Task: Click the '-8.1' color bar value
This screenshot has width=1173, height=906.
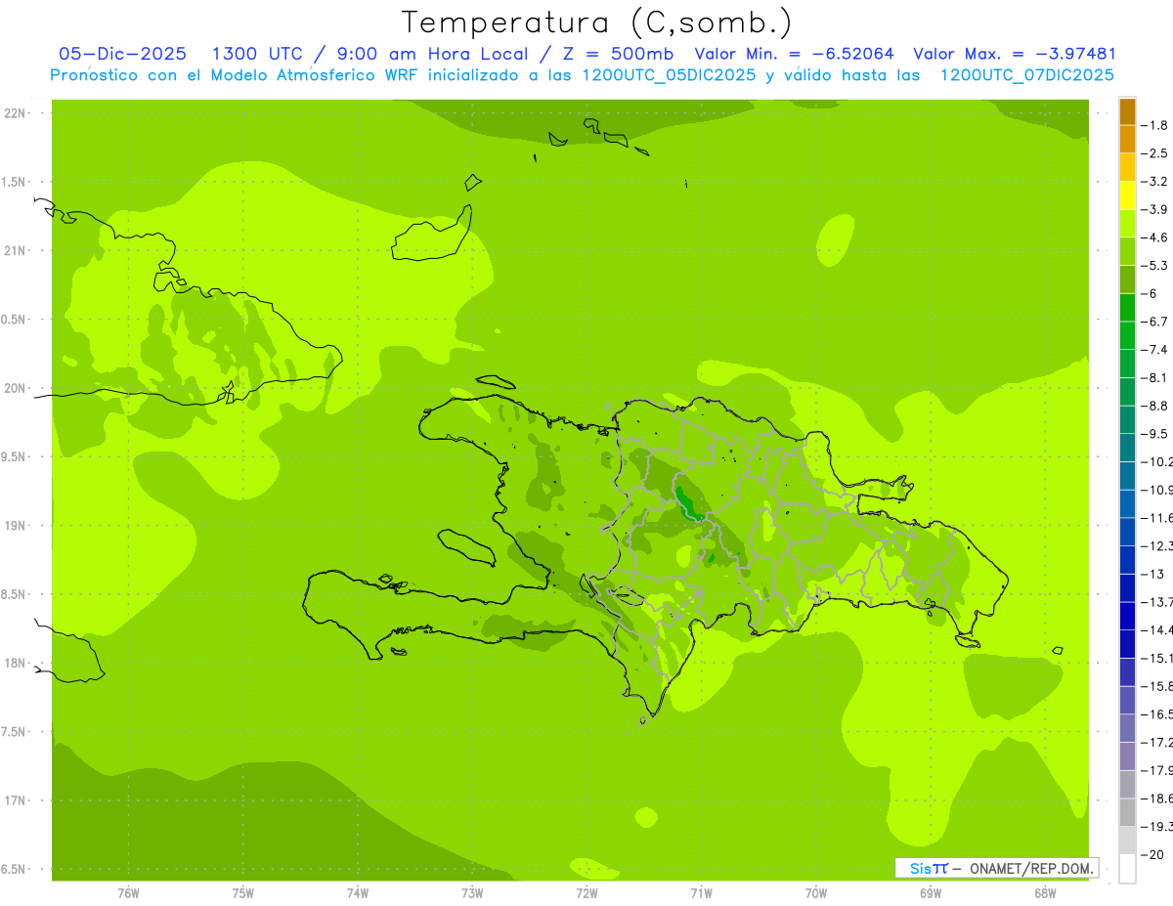Action: (x=1154, y=377)
